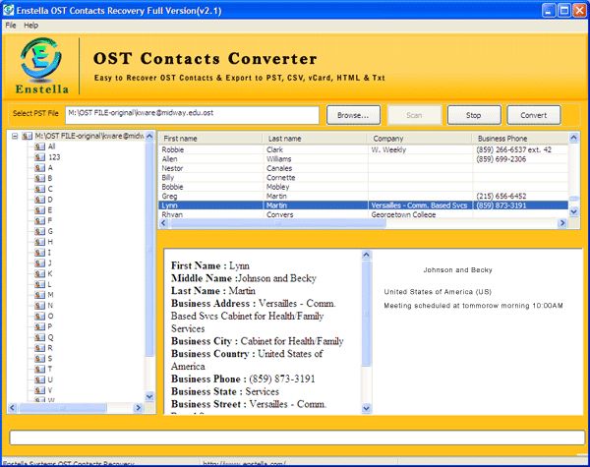Click the contact icon for letter P
This screenshot has width=590, height=467.
coord(39,326)
